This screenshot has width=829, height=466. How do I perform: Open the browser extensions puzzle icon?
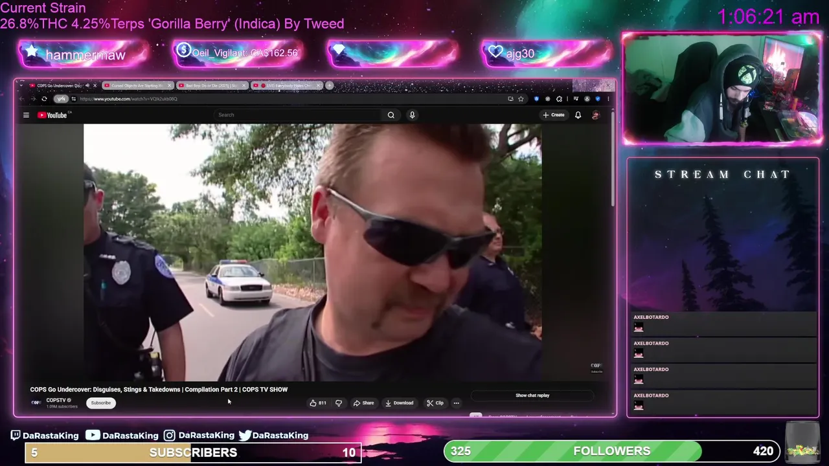coord(559,99)
